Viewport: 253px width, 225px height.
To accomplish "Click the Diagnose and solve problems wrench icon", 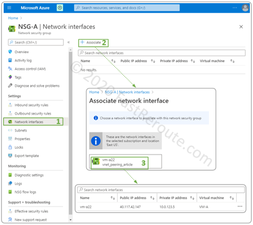I will coord(10,86).
